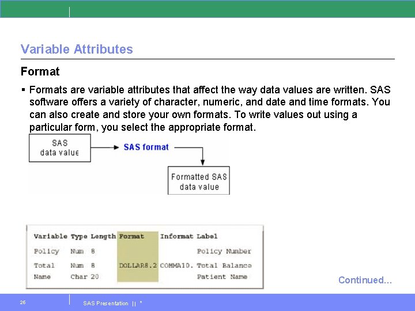
Task: Click the length value '20'
Action: [95, 276]
